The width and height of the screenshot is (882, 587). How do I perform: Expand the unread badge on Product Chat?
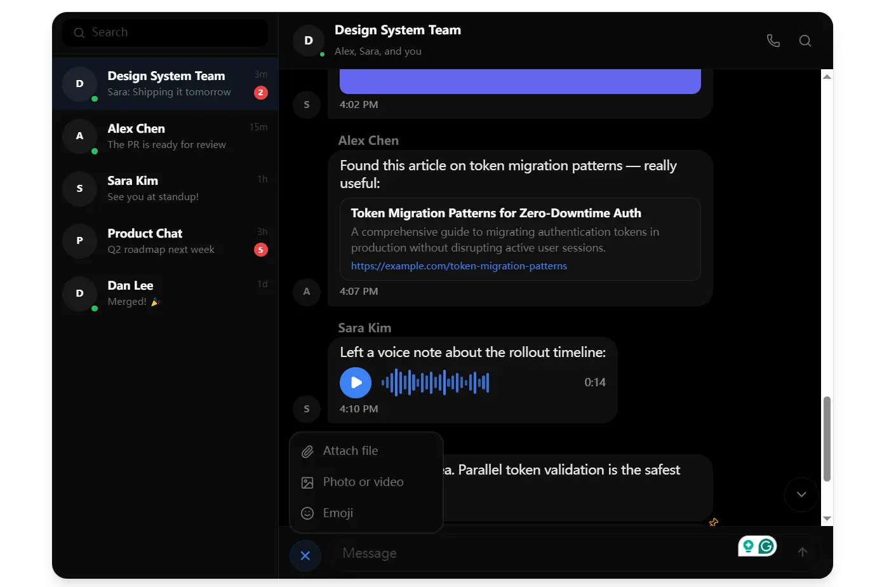(261, 250)
